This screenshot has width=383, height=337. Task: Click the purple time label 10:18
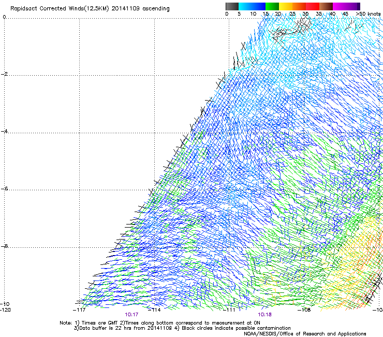click(265, 315)
